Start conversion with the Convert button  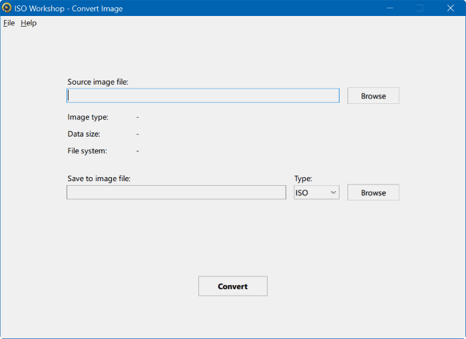click(233, 286)
